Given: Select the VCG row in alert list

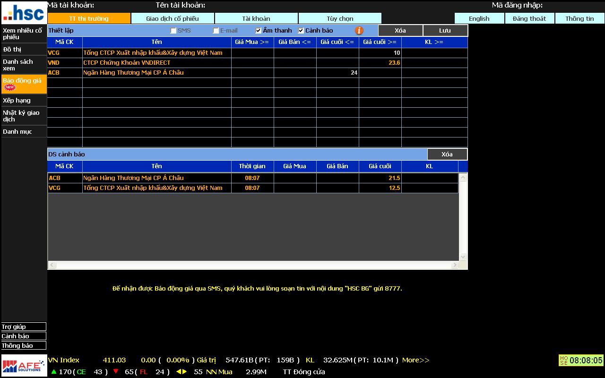Looking at the screenshot, I should (253, 188).
